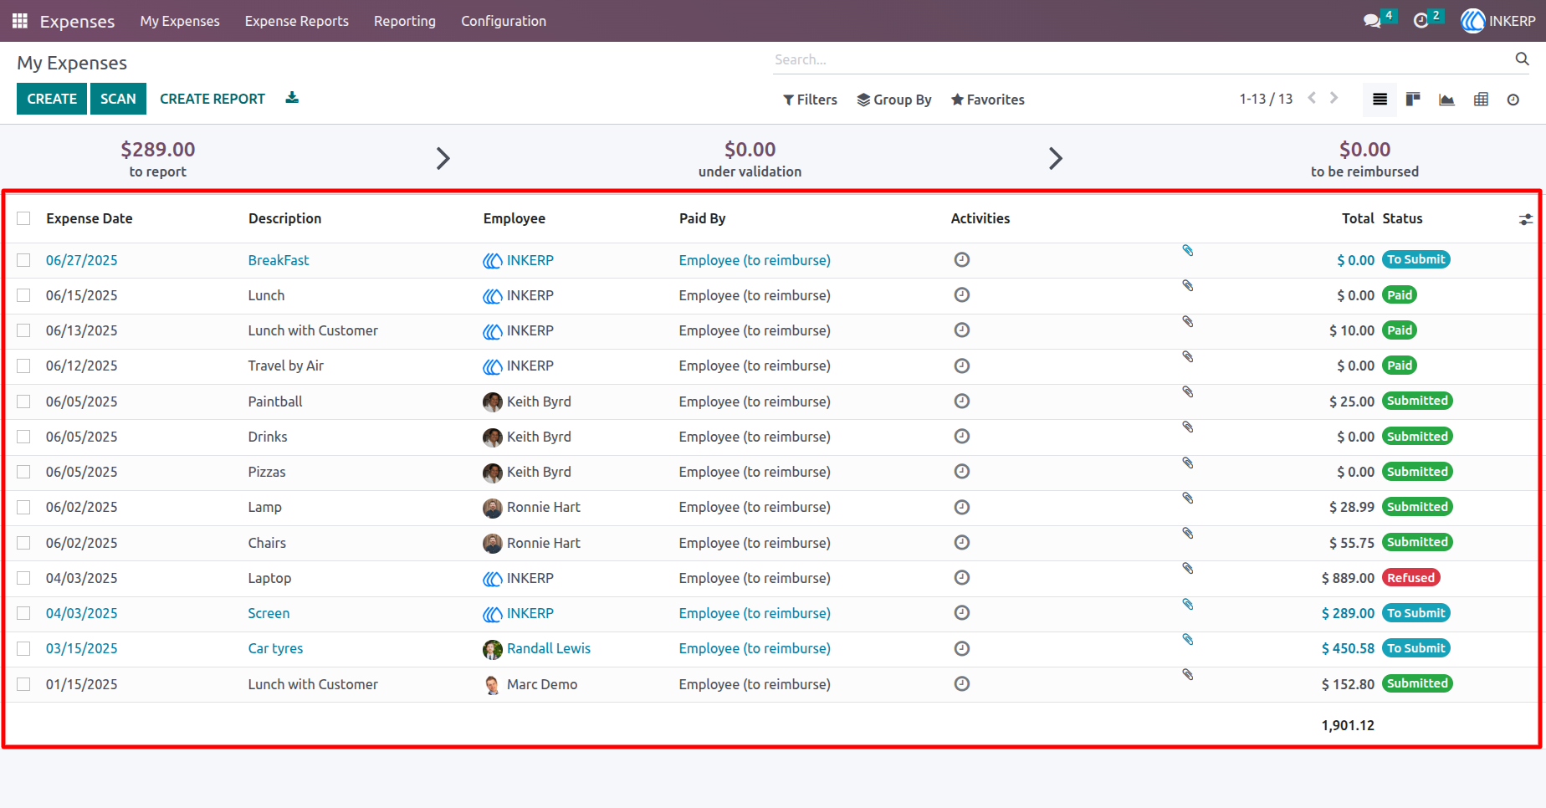Open the Randall Lewis employee cell
Viewport: 1546px width, 808px height.
coord(537,648)
